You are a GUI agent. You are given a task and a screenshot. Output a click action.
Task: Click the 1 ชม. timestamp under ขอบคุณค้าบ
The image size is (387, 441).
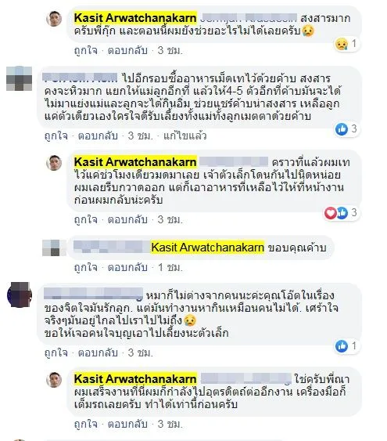[170, 267]
